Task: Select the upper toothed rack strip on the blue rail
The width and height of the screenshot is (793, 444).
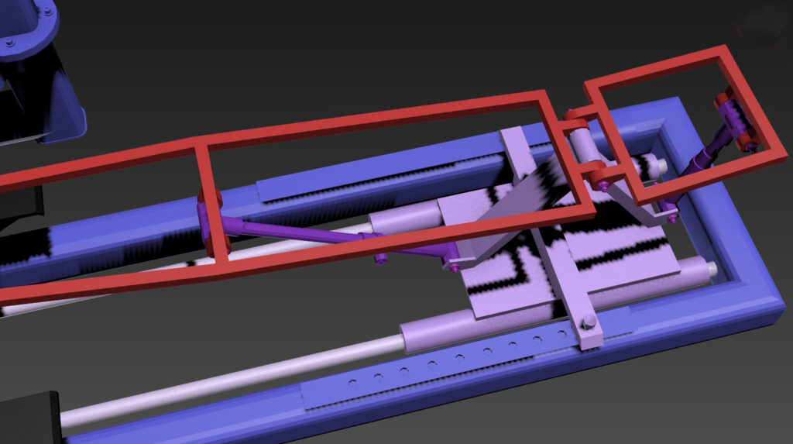Action: (x=372, y=175)
